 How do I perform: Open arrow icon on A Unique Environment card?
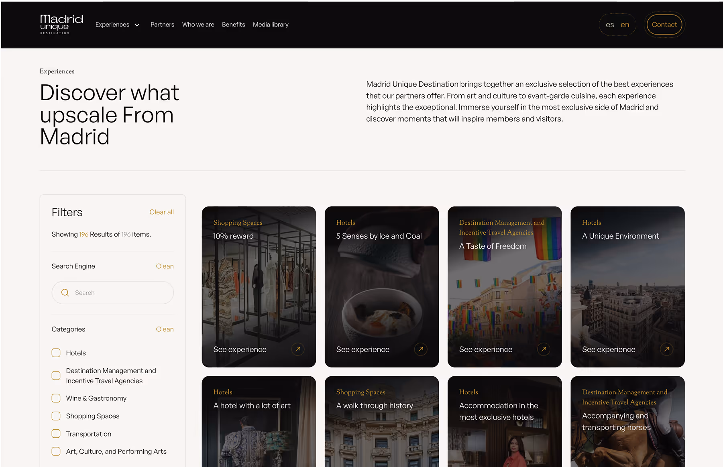tap(666, 349)
